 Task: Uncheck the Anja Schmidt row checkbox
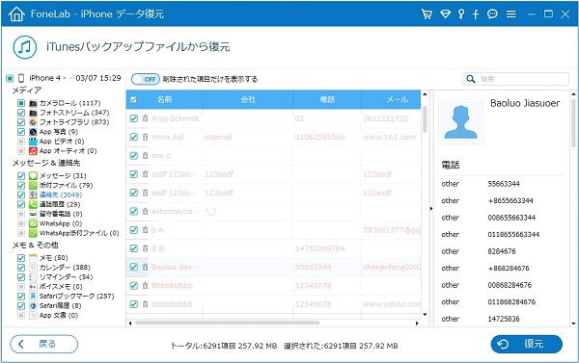pyautogui.click(x=134, y=118)
